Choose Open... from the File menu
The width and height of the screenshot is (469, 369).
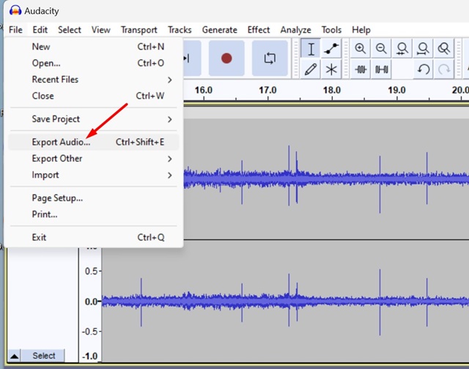(93, 63)
